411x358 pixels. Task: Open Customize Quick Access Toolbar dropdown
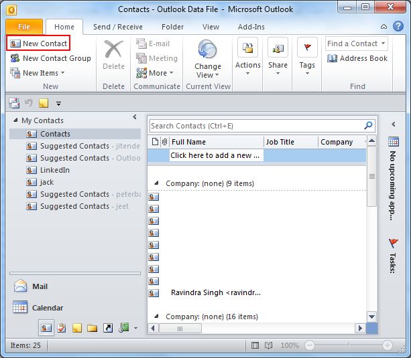pyautogui.click(x=59, y=104)
